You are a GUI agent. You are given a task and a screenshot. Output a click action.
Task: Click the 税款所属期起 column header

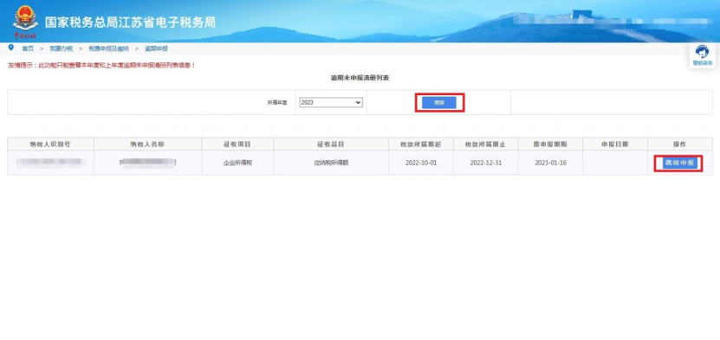420,144
